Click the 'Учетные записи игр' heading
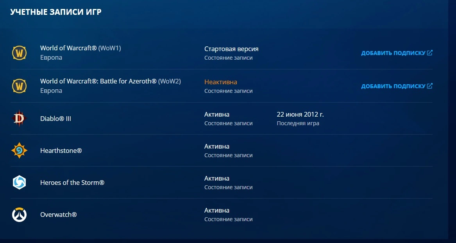Viewport: 456px width, 243px height. click(x=56, y=12)
